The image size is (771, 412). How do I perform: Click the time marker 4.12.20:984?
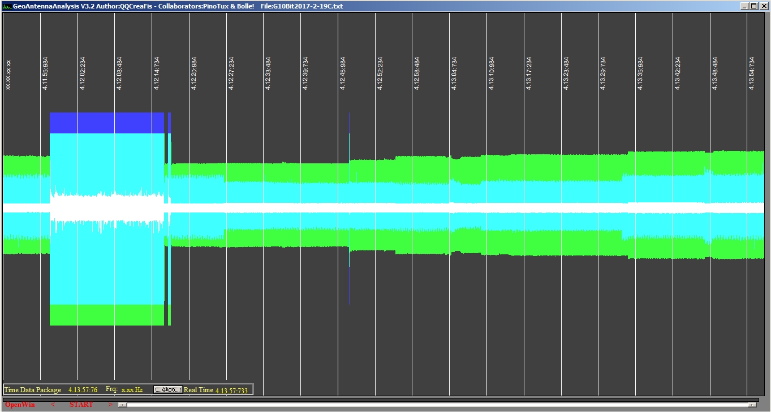194,73
